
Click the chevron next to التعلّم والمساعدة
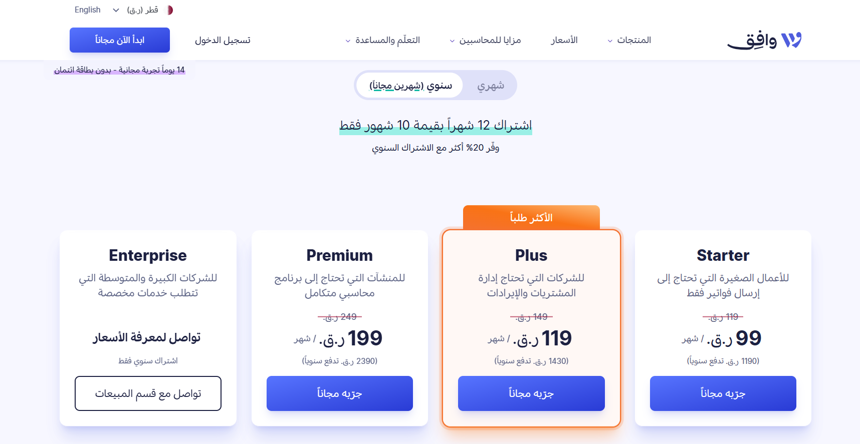[x=348, y=41]
